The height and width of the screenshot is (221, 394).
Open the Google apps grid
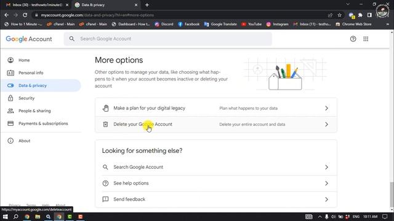tap(366, 39)
